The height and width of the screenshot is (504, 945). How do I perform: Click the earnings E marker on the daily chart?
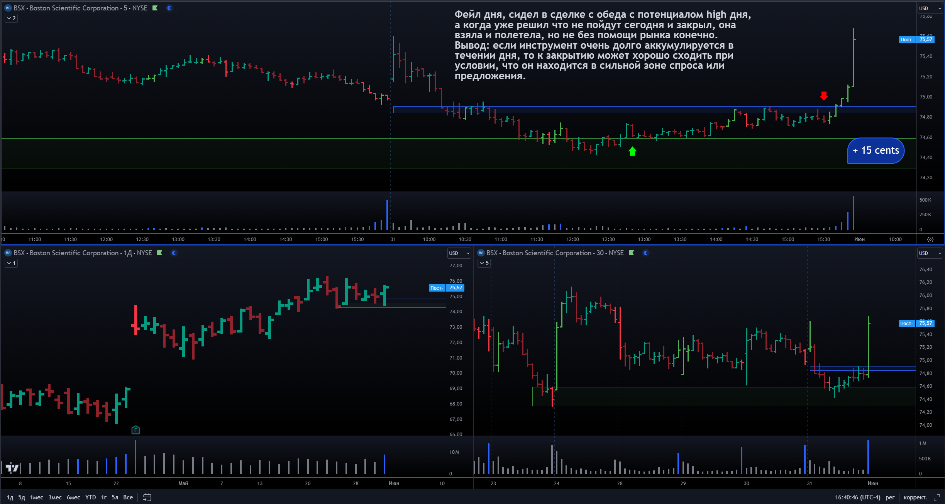point(135,430)
